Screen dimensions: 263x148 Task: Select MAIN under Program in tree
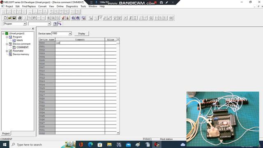coord(20,40)
